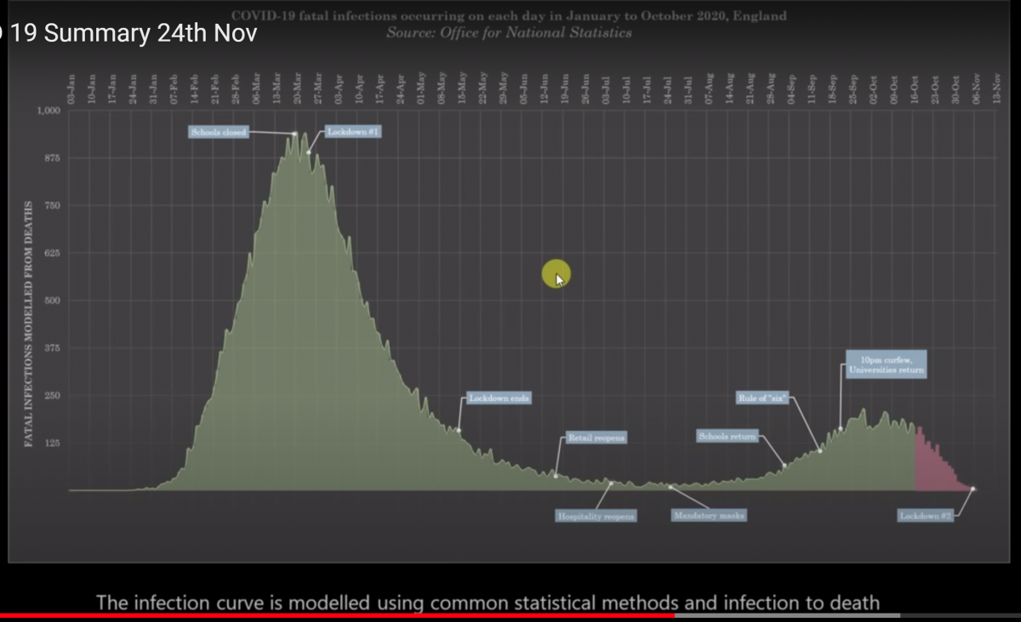
Task: Click the 'Lockdown #2' annotation label
Action: (x=925, y=516)
